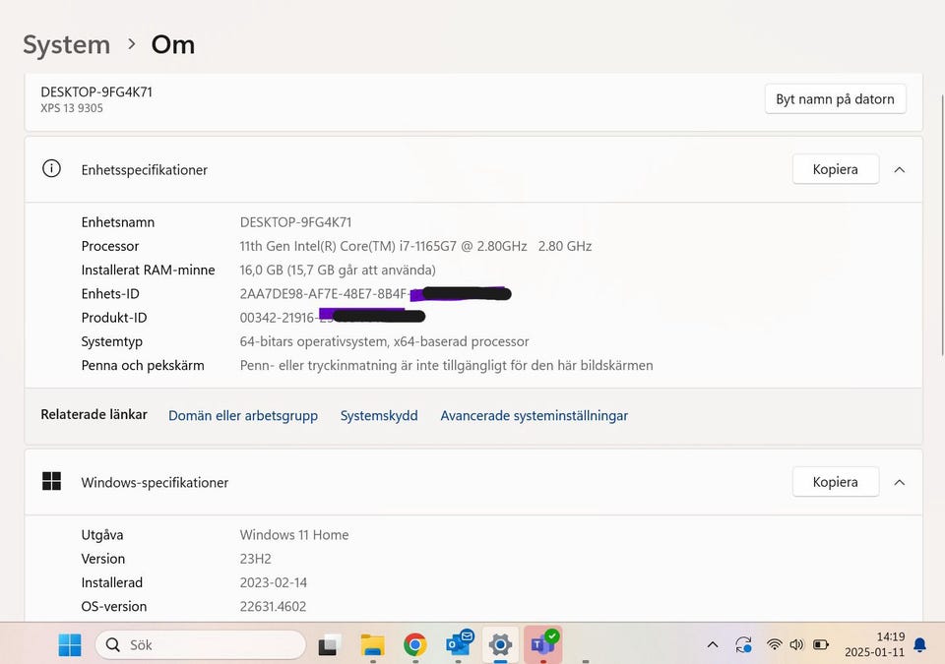Launch File Explorer from taskbar
The image size is (945, 664).
click(372, 644)
